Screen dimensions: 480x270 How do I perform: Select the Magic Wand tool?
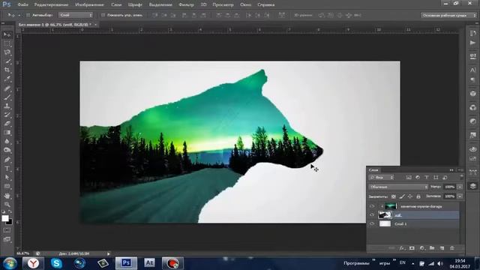coord(7,61)
